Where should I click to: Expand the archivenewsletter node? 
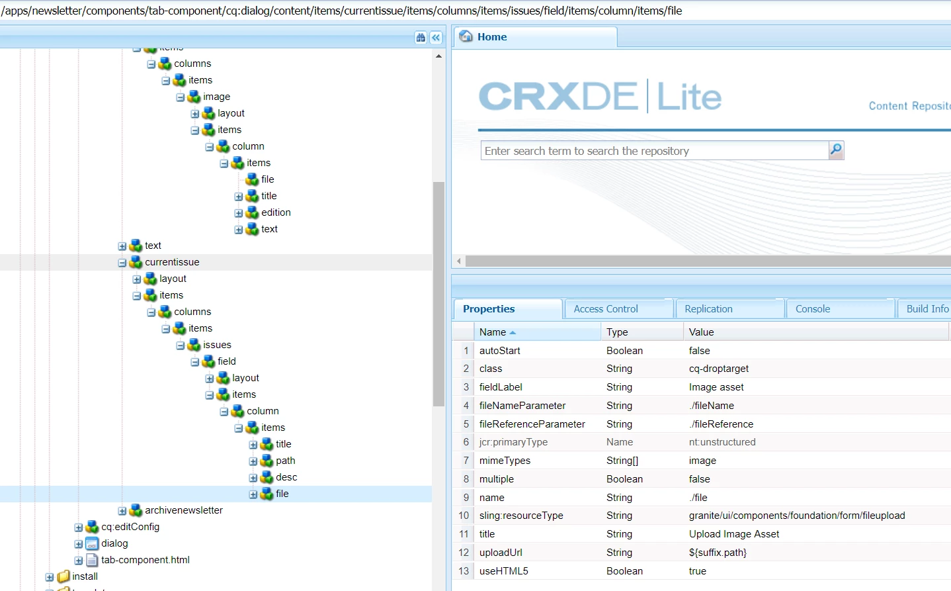tap(122, 511)
